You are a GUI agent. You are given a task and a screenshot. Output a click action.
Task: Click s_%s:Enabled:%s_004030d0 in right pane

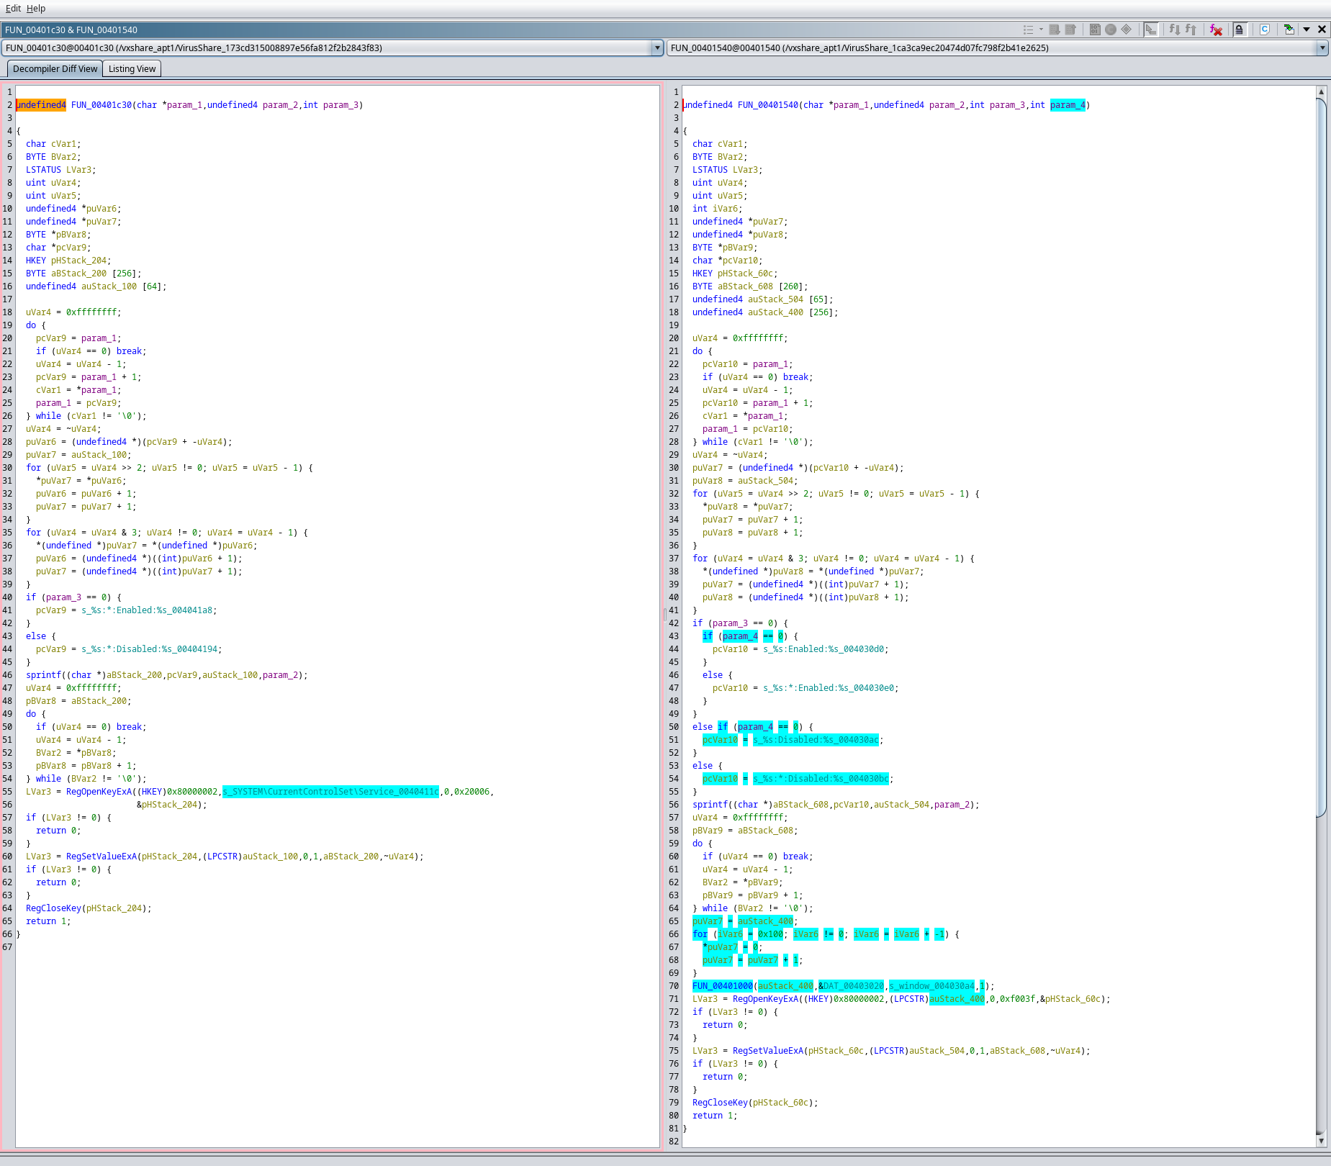click(824, 649)
